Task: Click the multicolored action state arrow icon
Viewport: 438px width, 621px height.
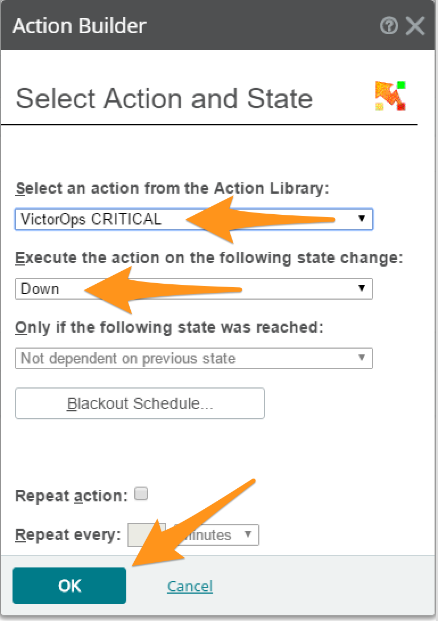Action: coord(391,95)
